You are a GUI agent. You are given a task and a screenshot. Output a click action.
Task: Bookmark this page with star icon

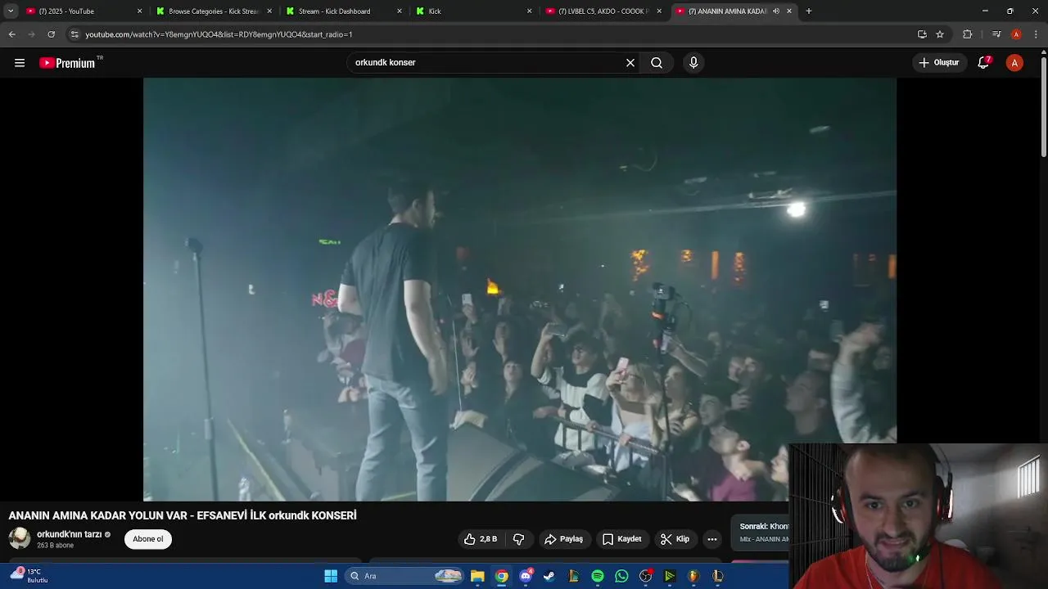click(x=940, y=34)
